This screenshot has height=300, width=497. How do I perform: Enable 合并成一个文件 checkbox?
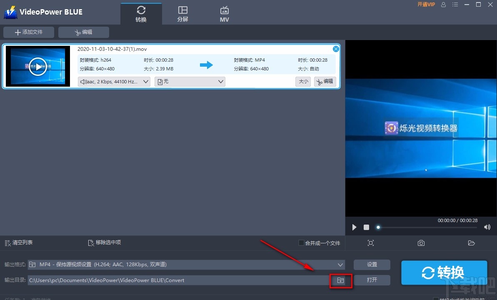(x=302, y=243)
